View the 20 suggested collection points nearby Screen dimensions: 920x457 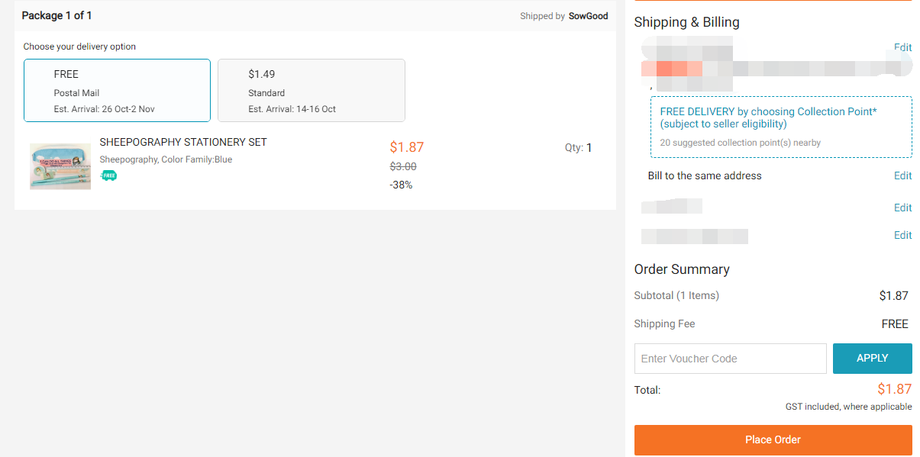coord(740,143)
